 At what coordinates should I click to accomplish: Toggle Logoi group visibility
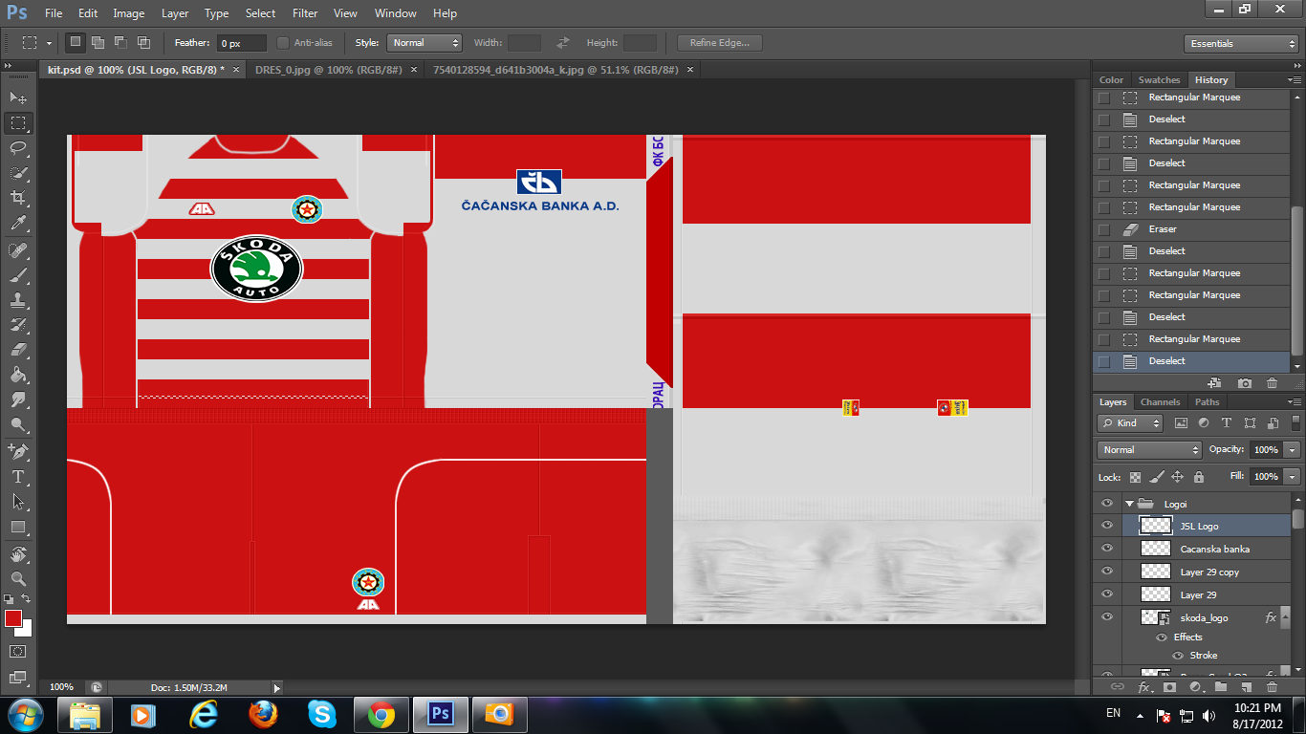pyautogui.click(x=1107, y=503)
